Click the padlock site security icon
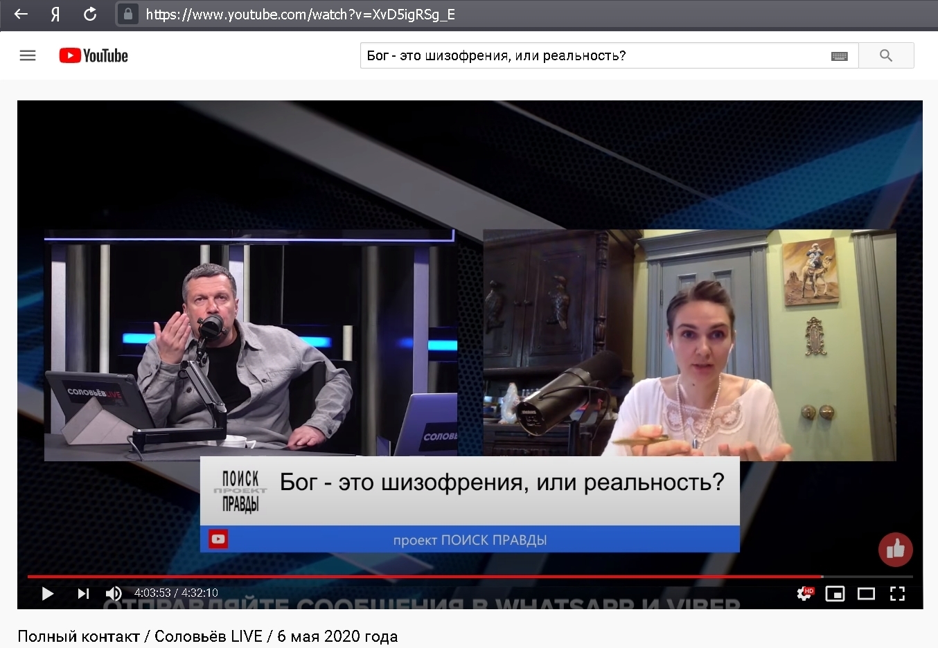The height and width of the screenshot is (648, 938). [127, 15]
